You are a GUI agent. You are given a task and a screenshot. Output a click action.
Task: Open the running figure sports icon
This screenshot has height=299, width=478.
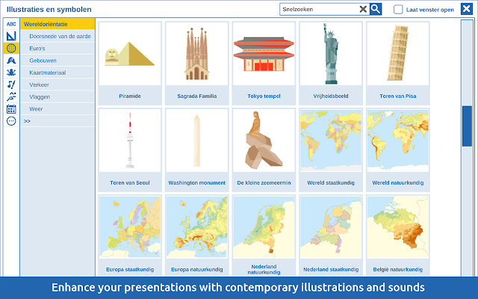coord(11,96)
